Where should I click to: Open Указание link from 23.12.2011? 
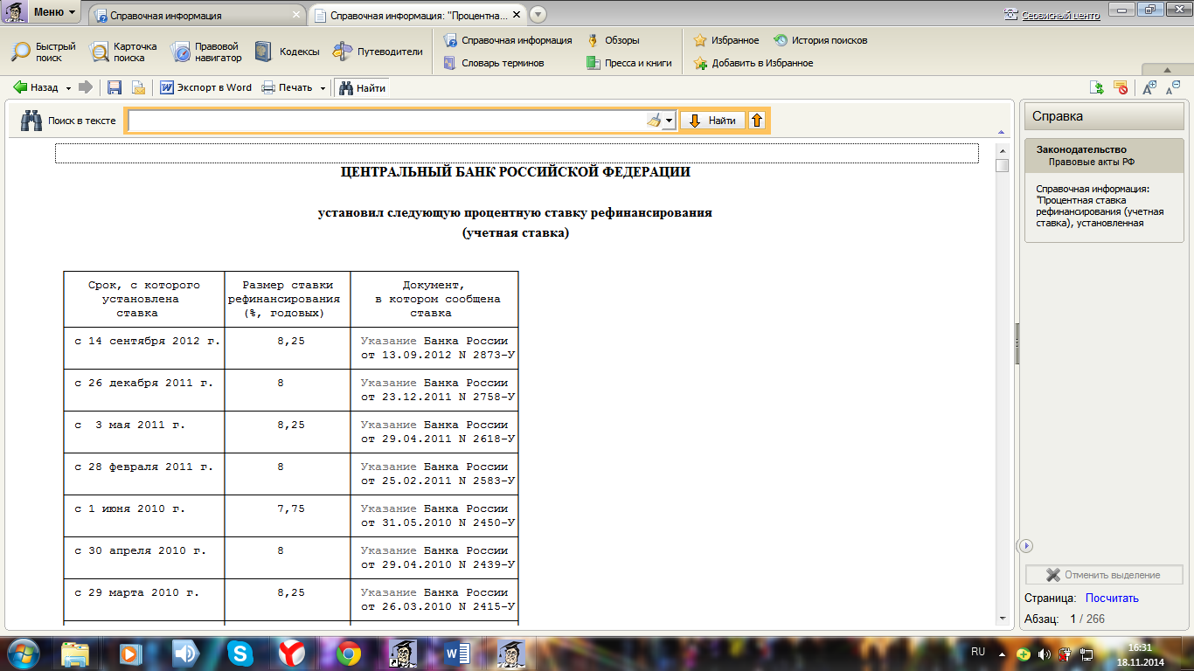388,383
